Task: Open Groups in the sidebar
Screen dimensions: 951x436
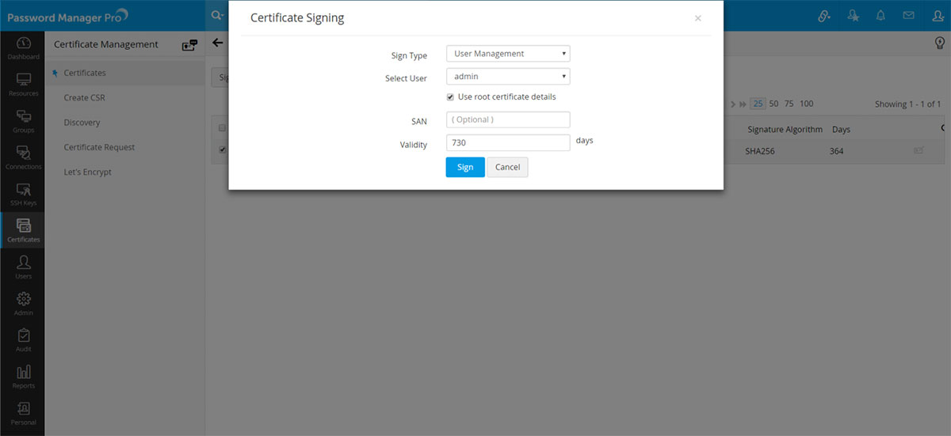Action: 23,121
